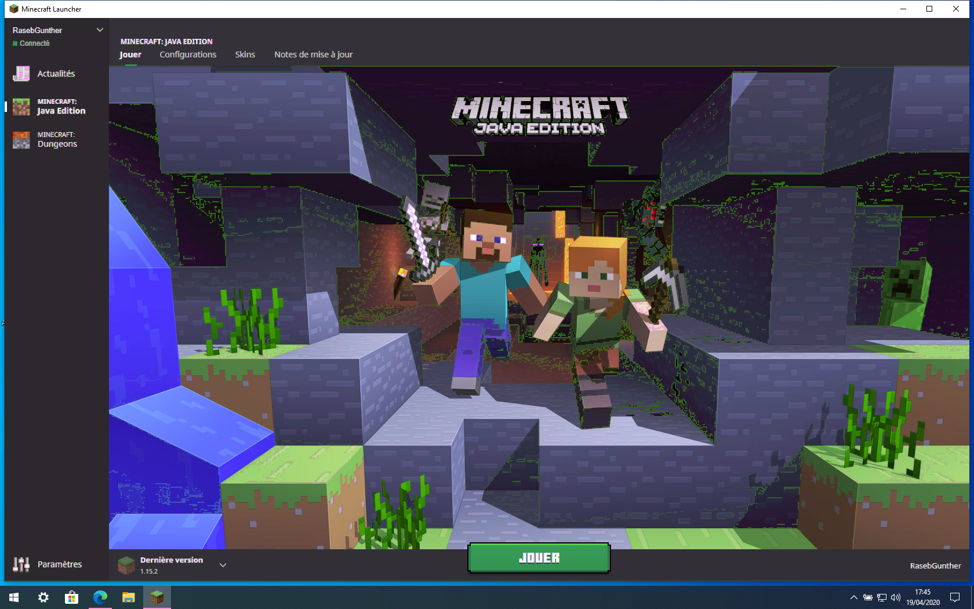974x609 pixels.
Task: Click the Paramètres label
Action: pyautogui.click(x=60, y=564)
